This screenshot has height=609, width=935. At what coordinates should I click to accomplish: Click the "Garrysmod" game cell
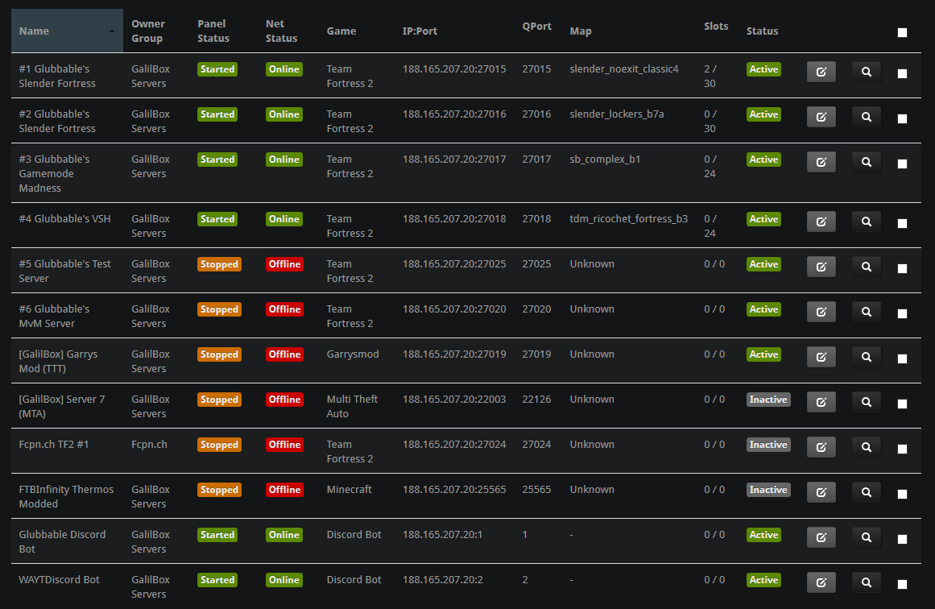[x=353, y=354]
